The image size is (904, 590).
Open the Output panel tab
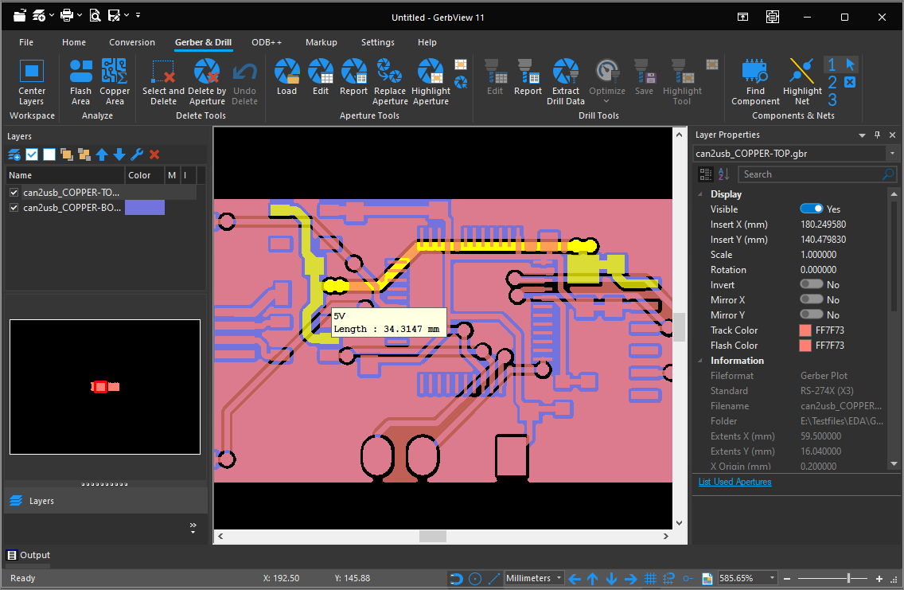click(29, 555)
